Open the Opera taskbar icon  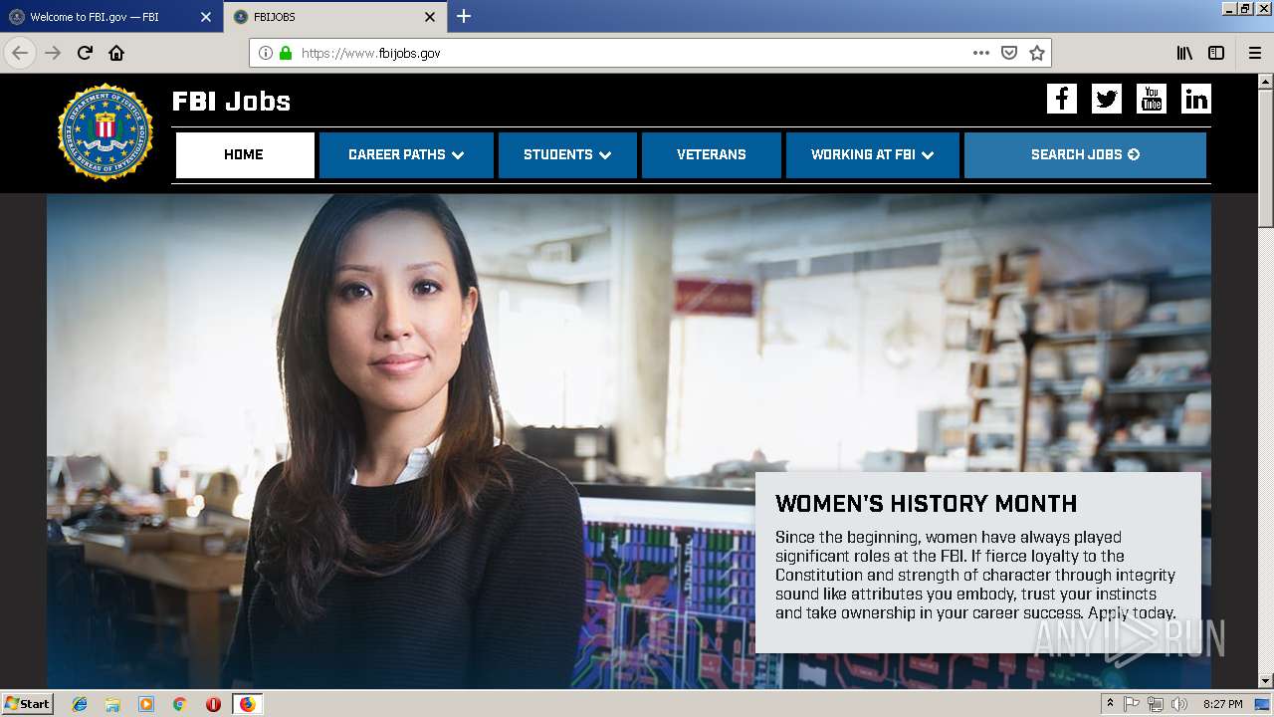213,704
